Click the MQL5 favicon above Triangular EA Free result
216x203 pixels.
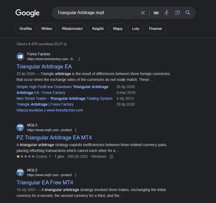pos(20,172)
